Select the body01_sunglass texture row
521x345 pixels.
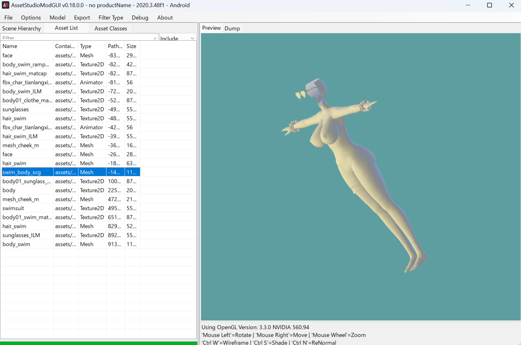point(70,181)
